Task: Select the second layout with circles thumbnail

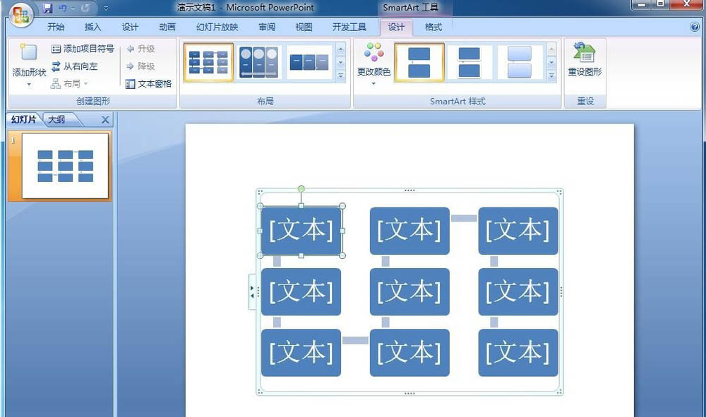Action: click(258, 62)
